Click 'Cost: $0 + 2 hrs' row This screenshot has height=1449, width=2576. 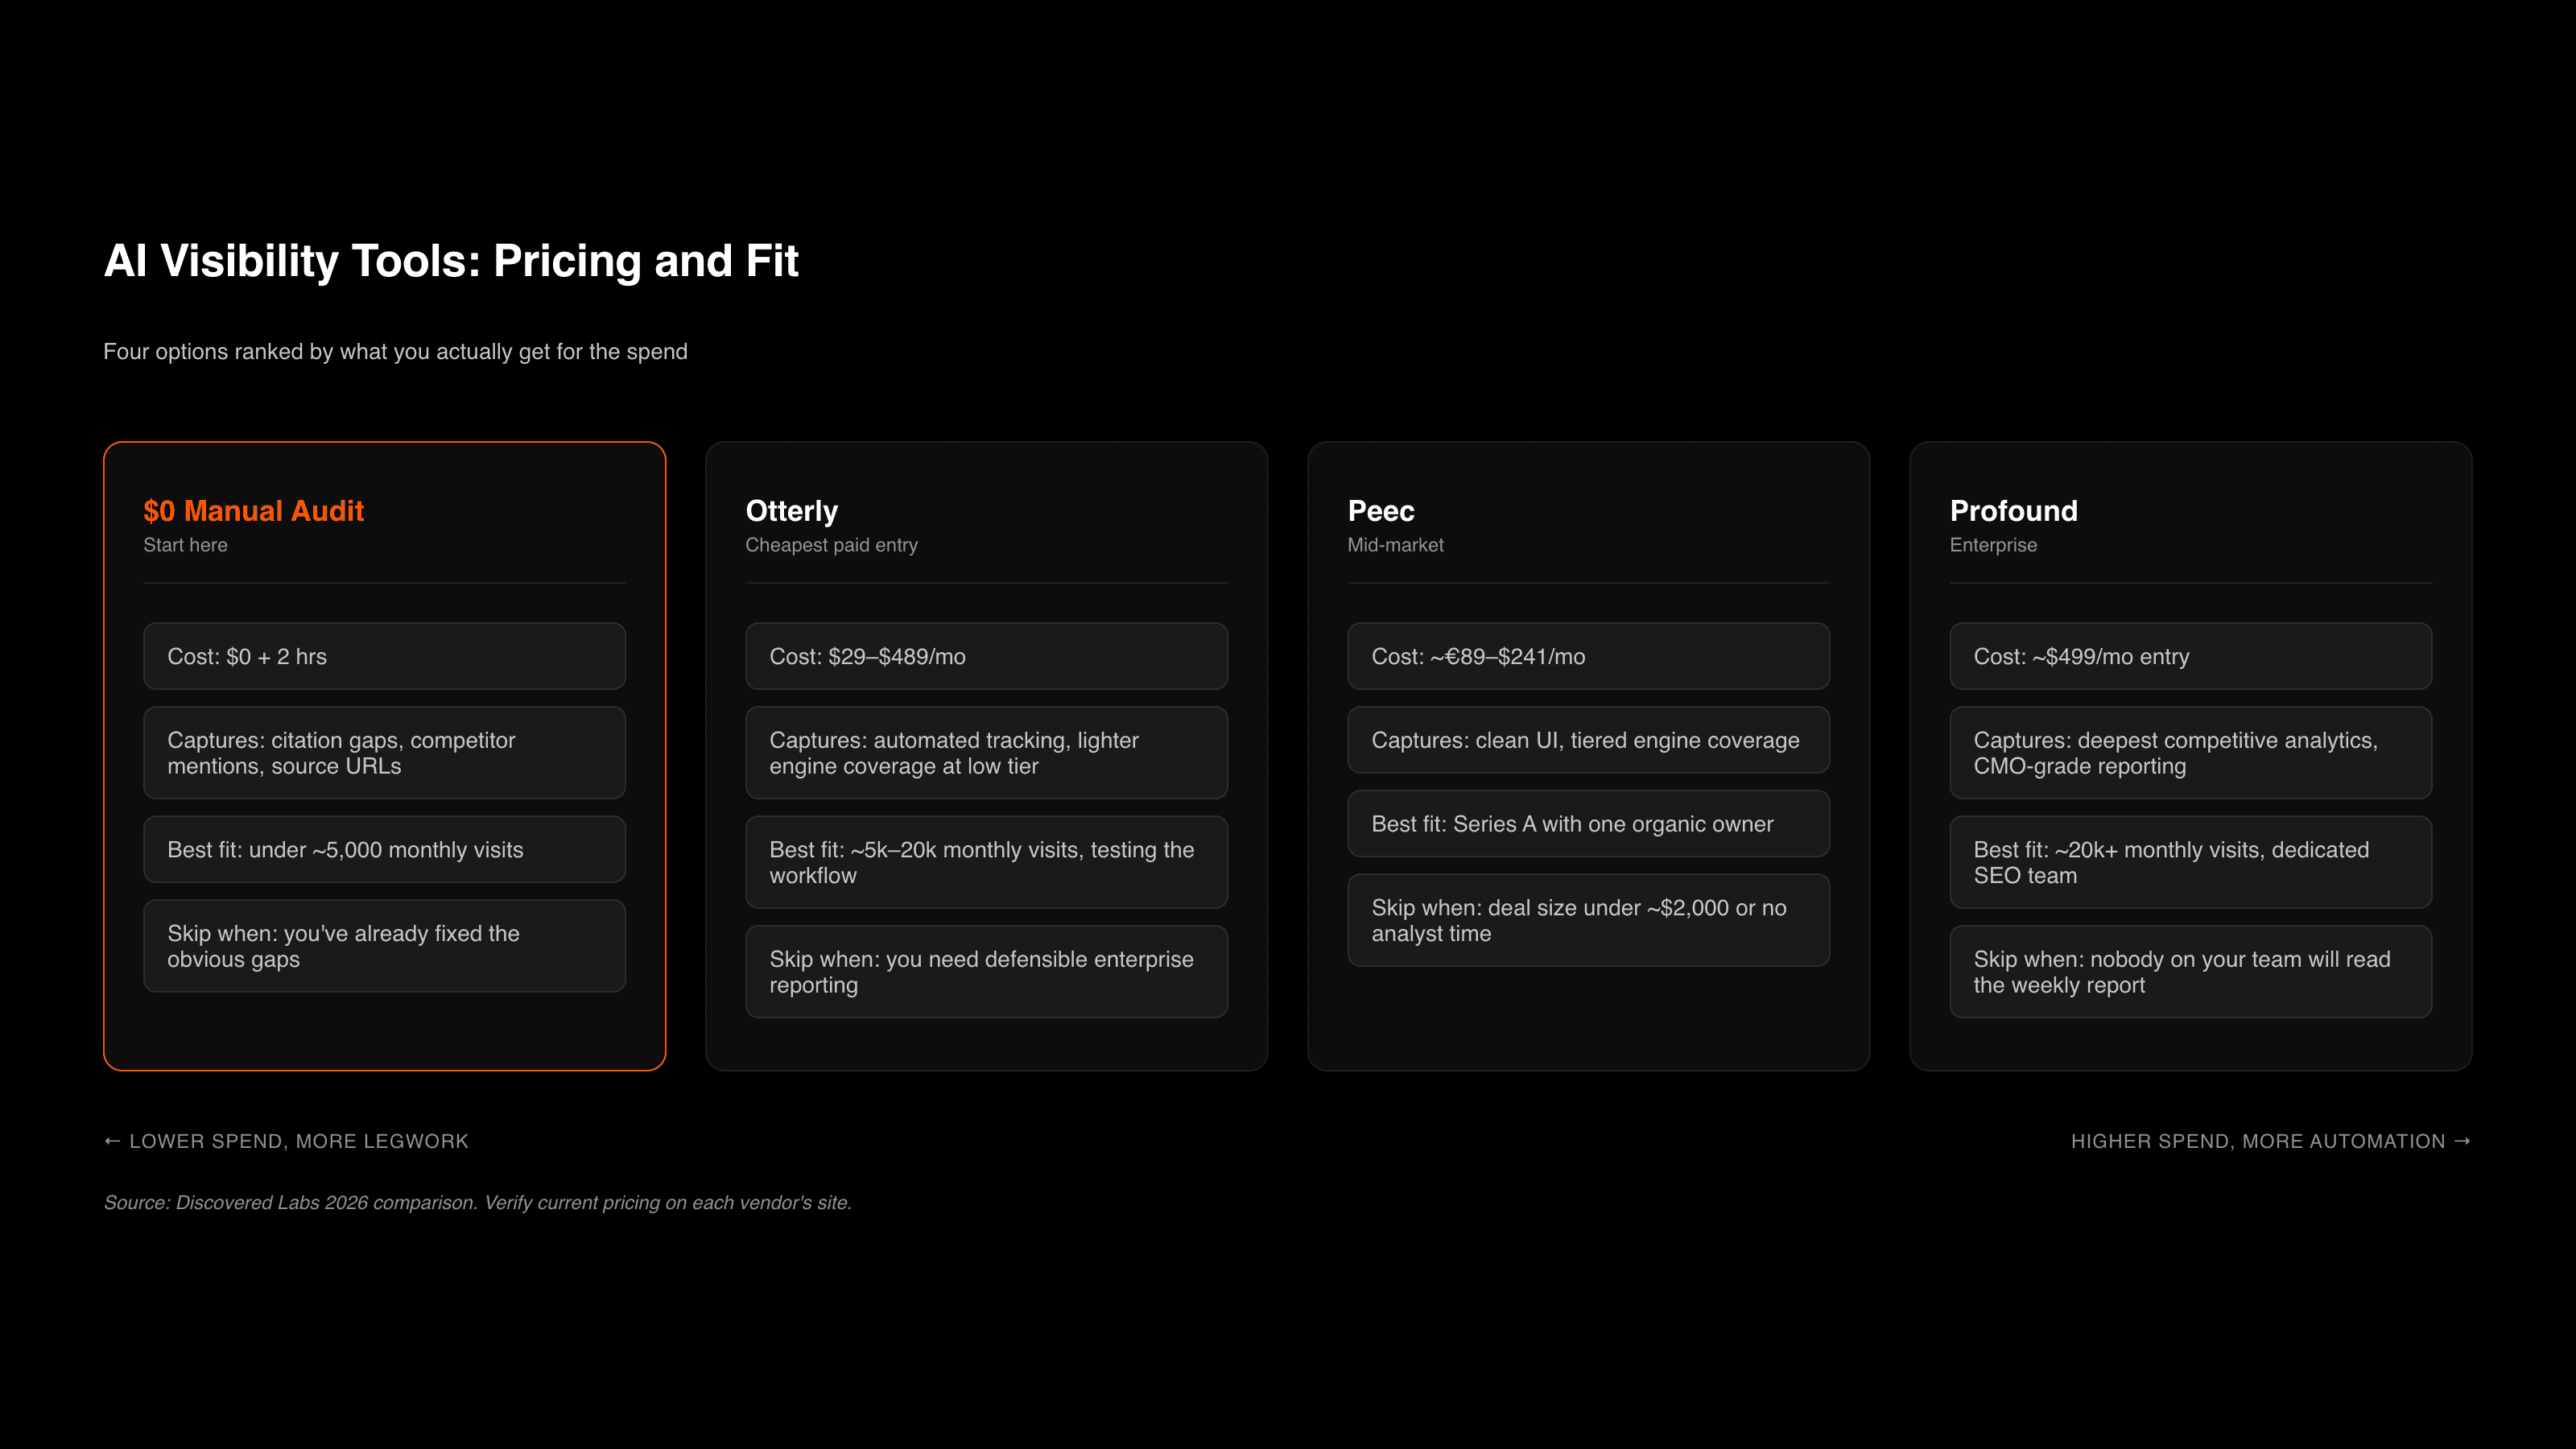[385, 656]
